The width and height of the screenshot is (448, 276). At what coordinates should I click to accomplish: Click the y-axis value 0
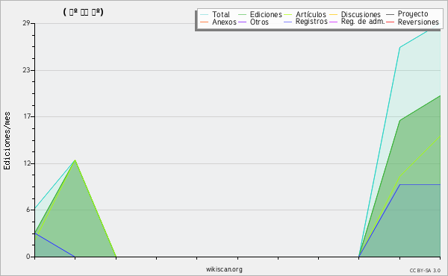tap(28, 257)
